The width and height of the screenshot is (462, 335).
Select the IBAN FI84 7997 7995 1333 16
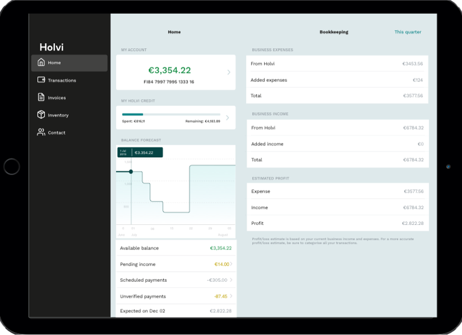pyautogui.click(x=169, y=82)
